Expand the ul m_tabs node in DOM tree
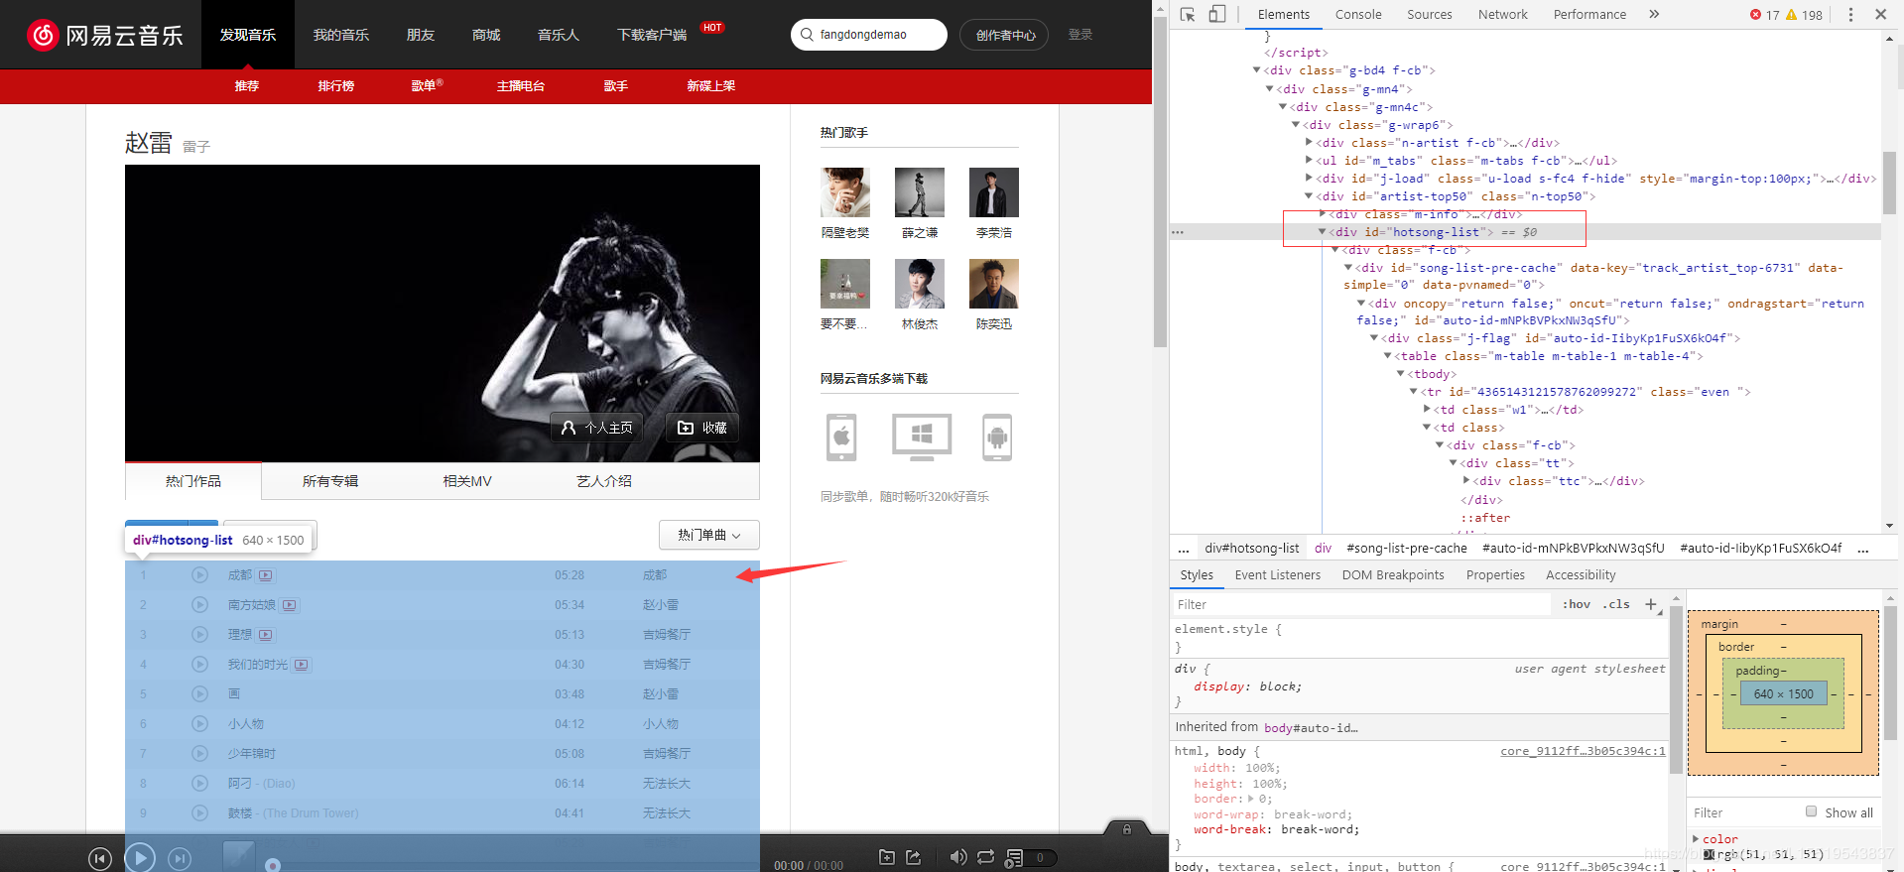The width and height of the screenshot is (1904, 872). 1310,161
